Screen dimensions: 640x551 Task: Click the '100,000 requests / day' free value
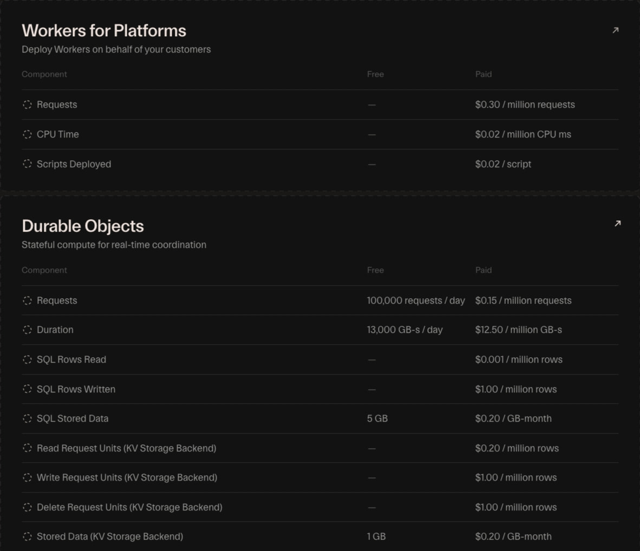pyautogui.click(x=416, y=300)
